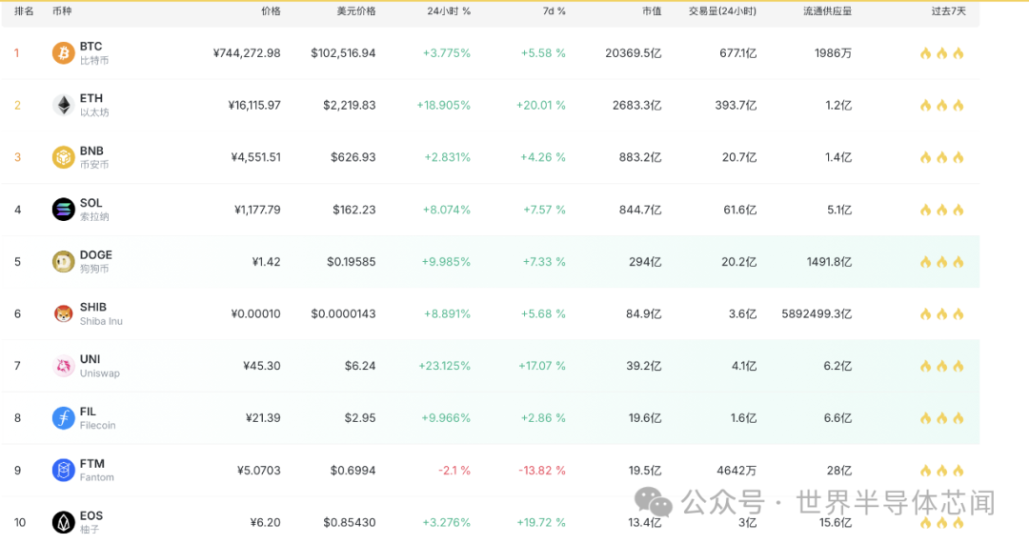Sort by 交易量(24小时) column header

tap(722, 11)
